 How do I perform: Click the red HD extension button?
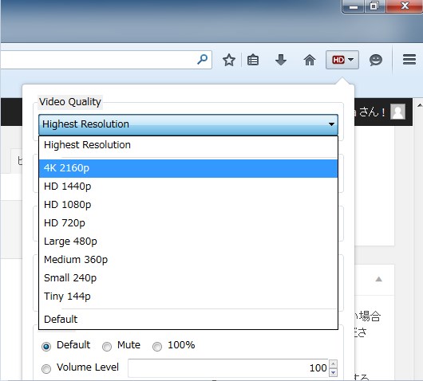[x=342, y=60]
